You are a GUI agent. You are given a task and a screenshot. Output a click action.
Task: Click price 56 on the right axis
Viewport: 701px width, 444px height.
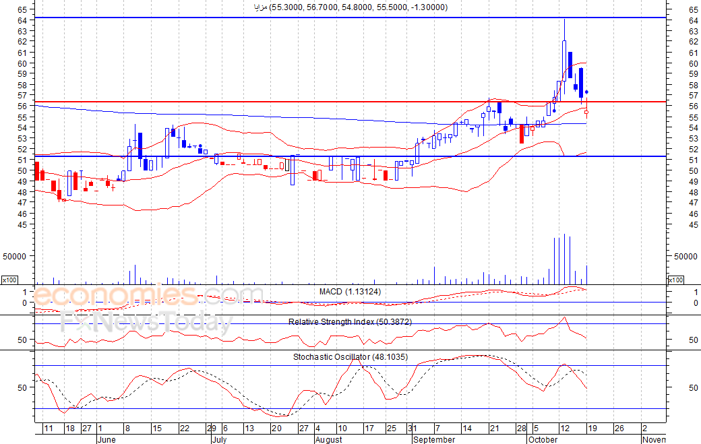[x=694, y=106]
